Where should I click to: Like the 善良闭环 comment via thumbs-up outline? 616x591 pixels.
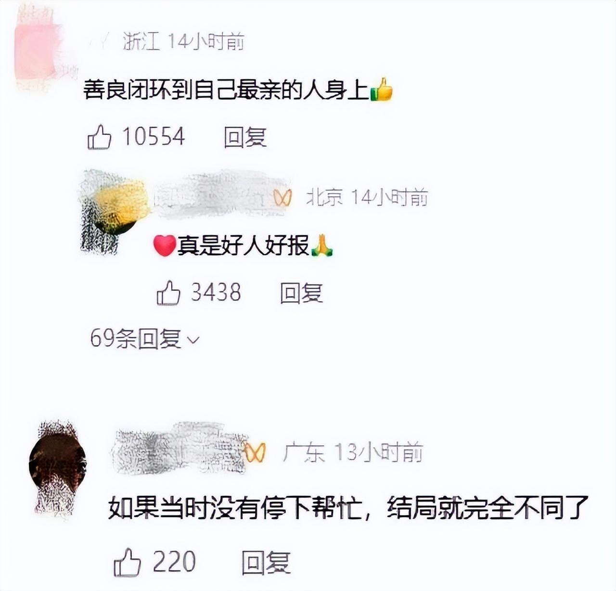[x=99, y=137]
